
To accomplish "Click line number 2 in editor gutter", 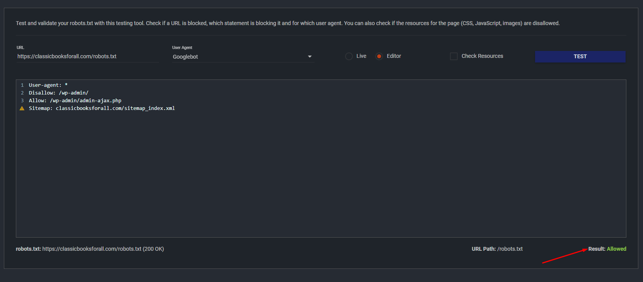I will [x=22, y=93].
